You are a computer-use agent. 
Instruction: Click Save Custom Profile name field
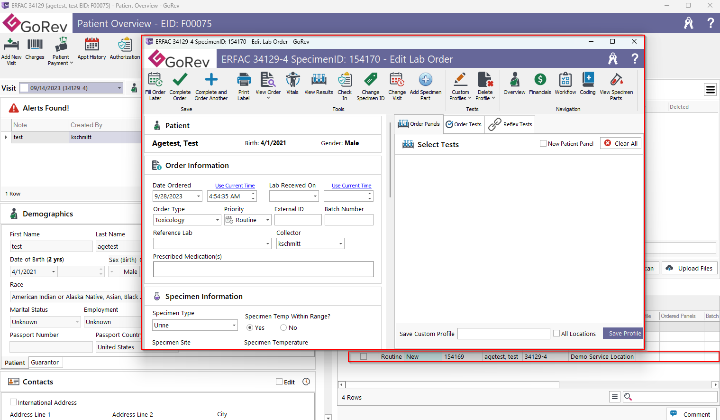click(x=503, y=334)
